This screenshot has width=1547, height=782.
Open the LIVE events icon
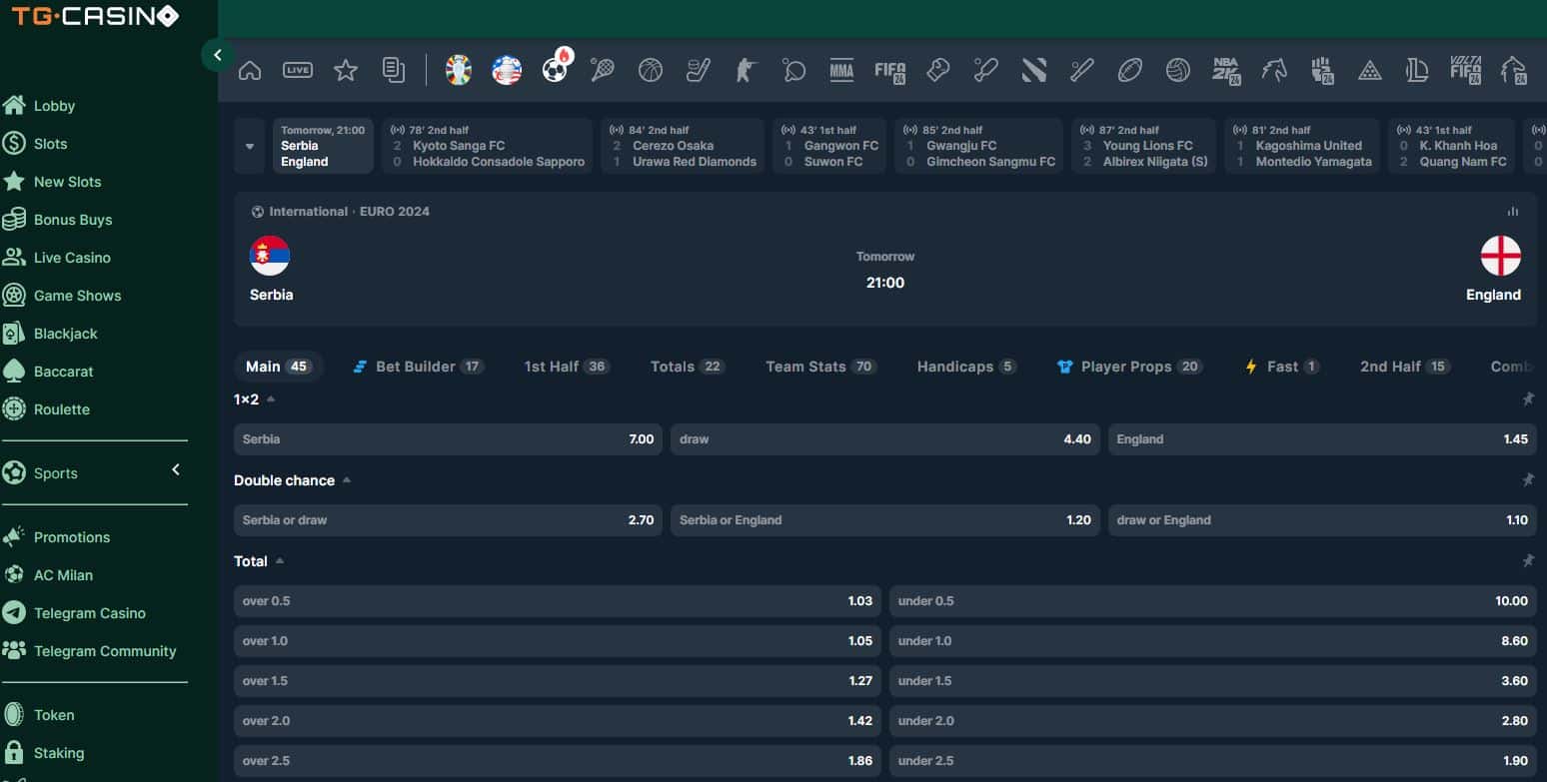coord(298,70)
